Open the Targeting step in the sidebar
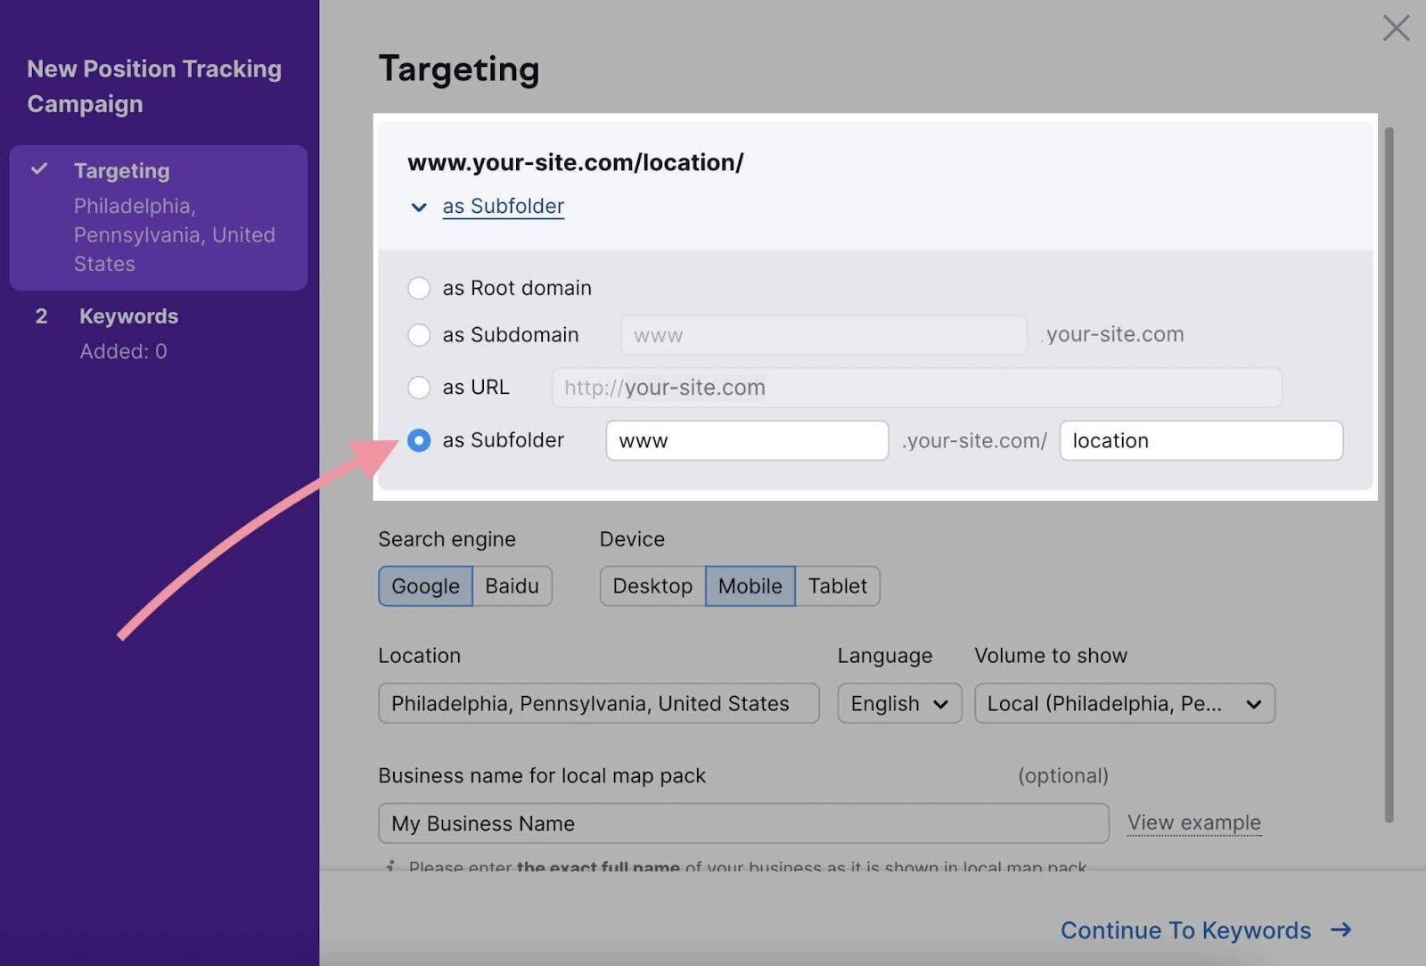The width and height of the screenshot is (1426, 966). click(122, 170)
